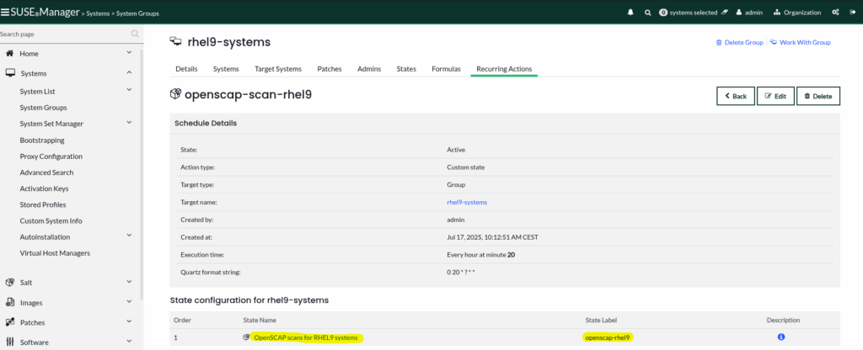This screenshot has width=863, height=350.
Task: Open the rhel9-systems target name link
Action: 467,202
